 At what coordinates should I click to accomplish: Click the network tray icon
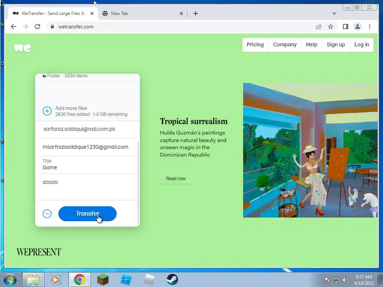pyautogui.click(x=336, y=280)
